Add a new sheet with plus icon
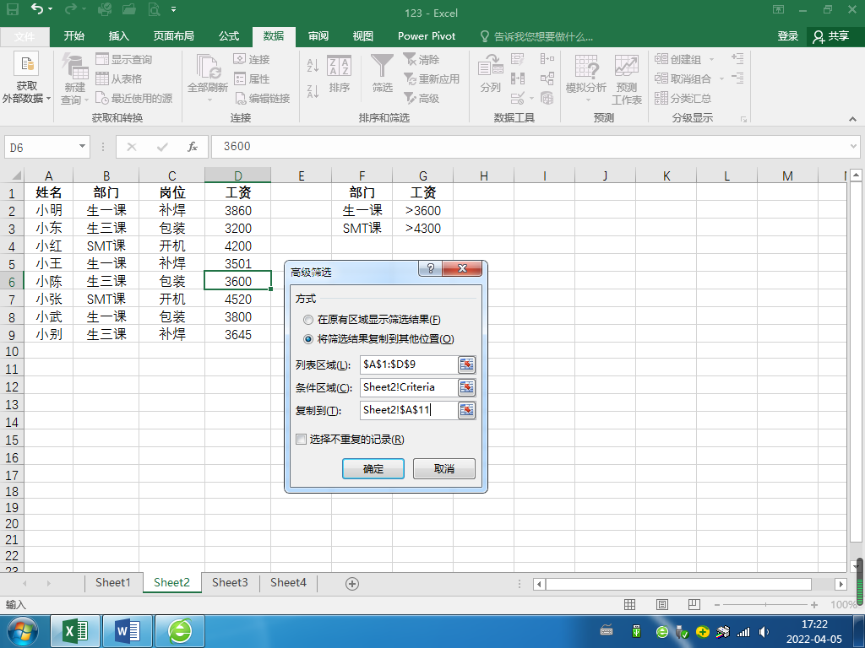The width and height of the screenshot is (865, 648). coord(352,584)
